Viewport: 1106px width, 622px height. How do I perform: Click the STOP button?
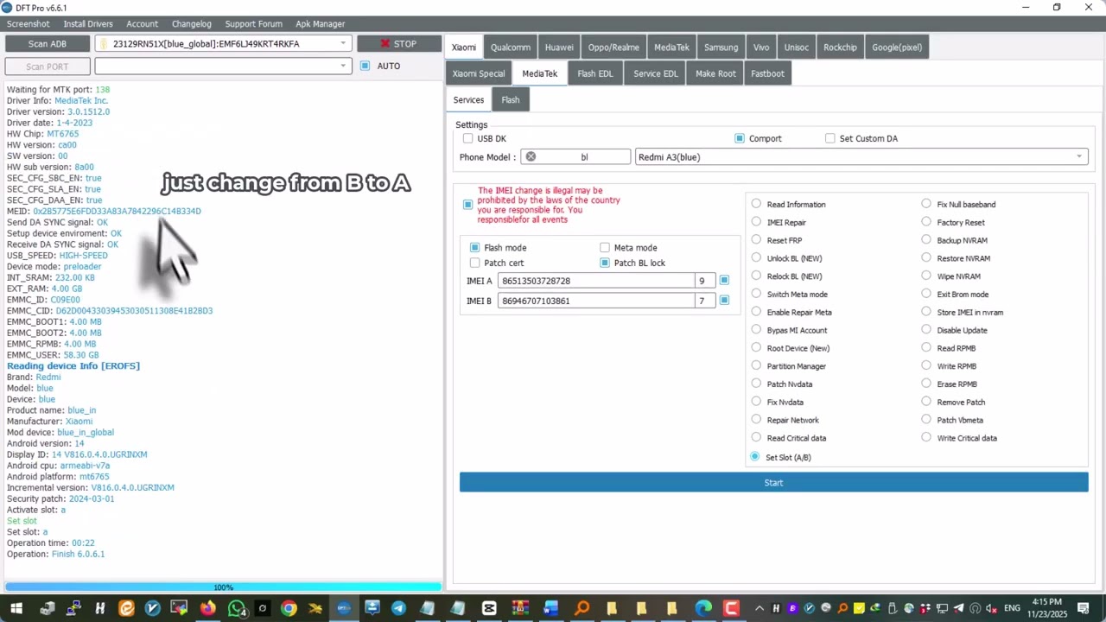(399, 44)
